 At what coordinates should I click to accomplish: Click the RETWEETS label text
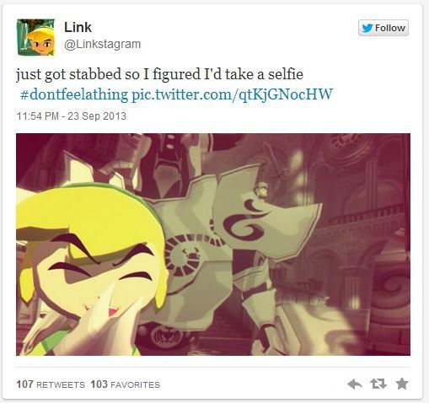click(x=61, y=384)
